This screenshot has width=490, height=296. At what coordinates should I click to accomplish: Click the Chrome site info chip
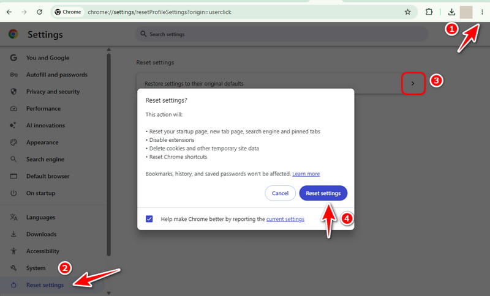[x=68, y=12]
